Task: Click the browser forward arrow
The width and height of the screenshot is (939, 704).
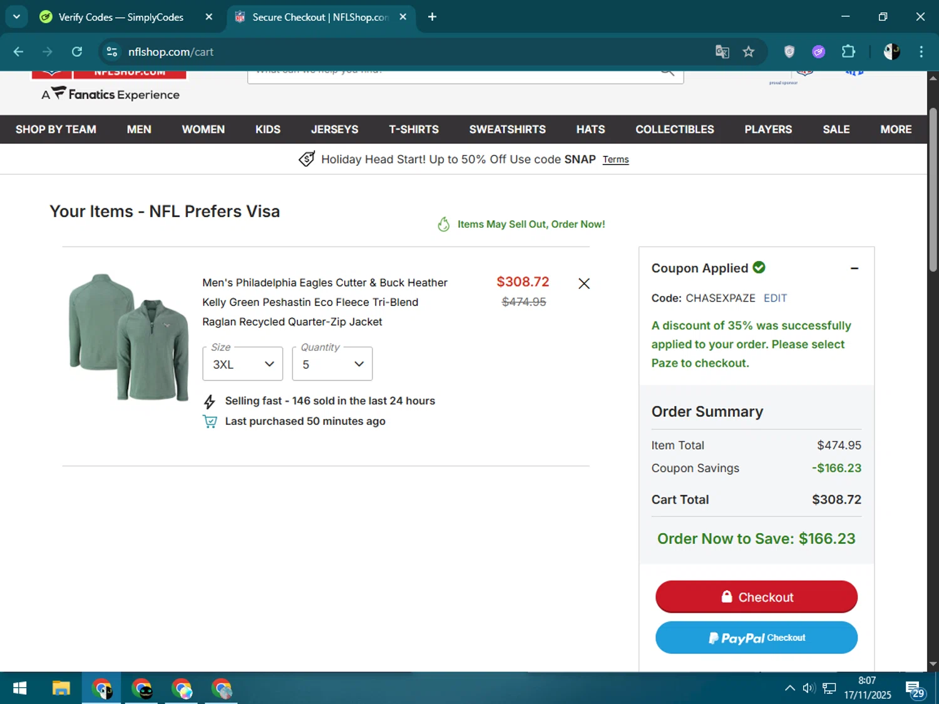Action: tap(48, 52)
